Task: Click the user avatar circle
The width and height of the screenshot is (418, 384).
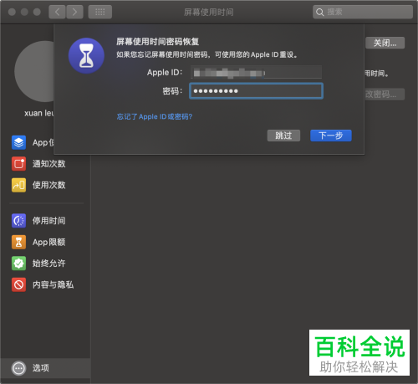Action: [34, 71]
